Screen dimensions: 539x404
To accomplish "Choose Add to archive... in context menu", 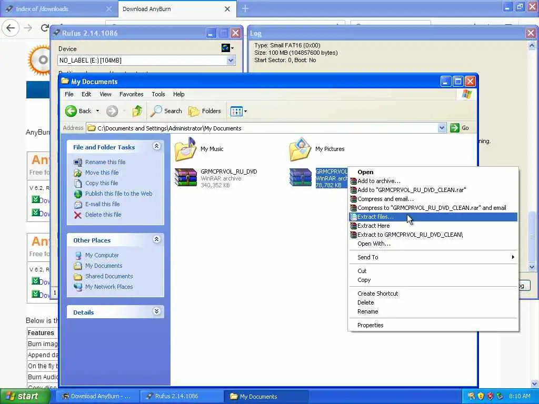I will coord(433,181).
